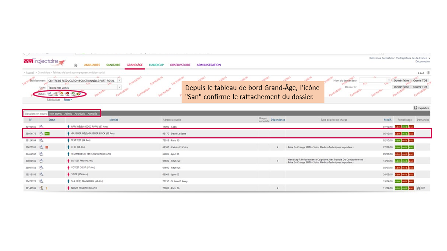Image resolution: width=447 pixels, height=251 pixels.
Task: Expand the Unité dropdown list
Action: tap(119, 88)
